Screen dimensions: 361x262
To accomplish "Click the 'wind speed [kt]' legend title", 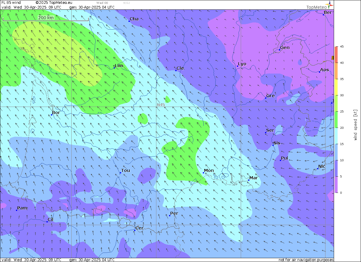I will (x=355, y=125).
